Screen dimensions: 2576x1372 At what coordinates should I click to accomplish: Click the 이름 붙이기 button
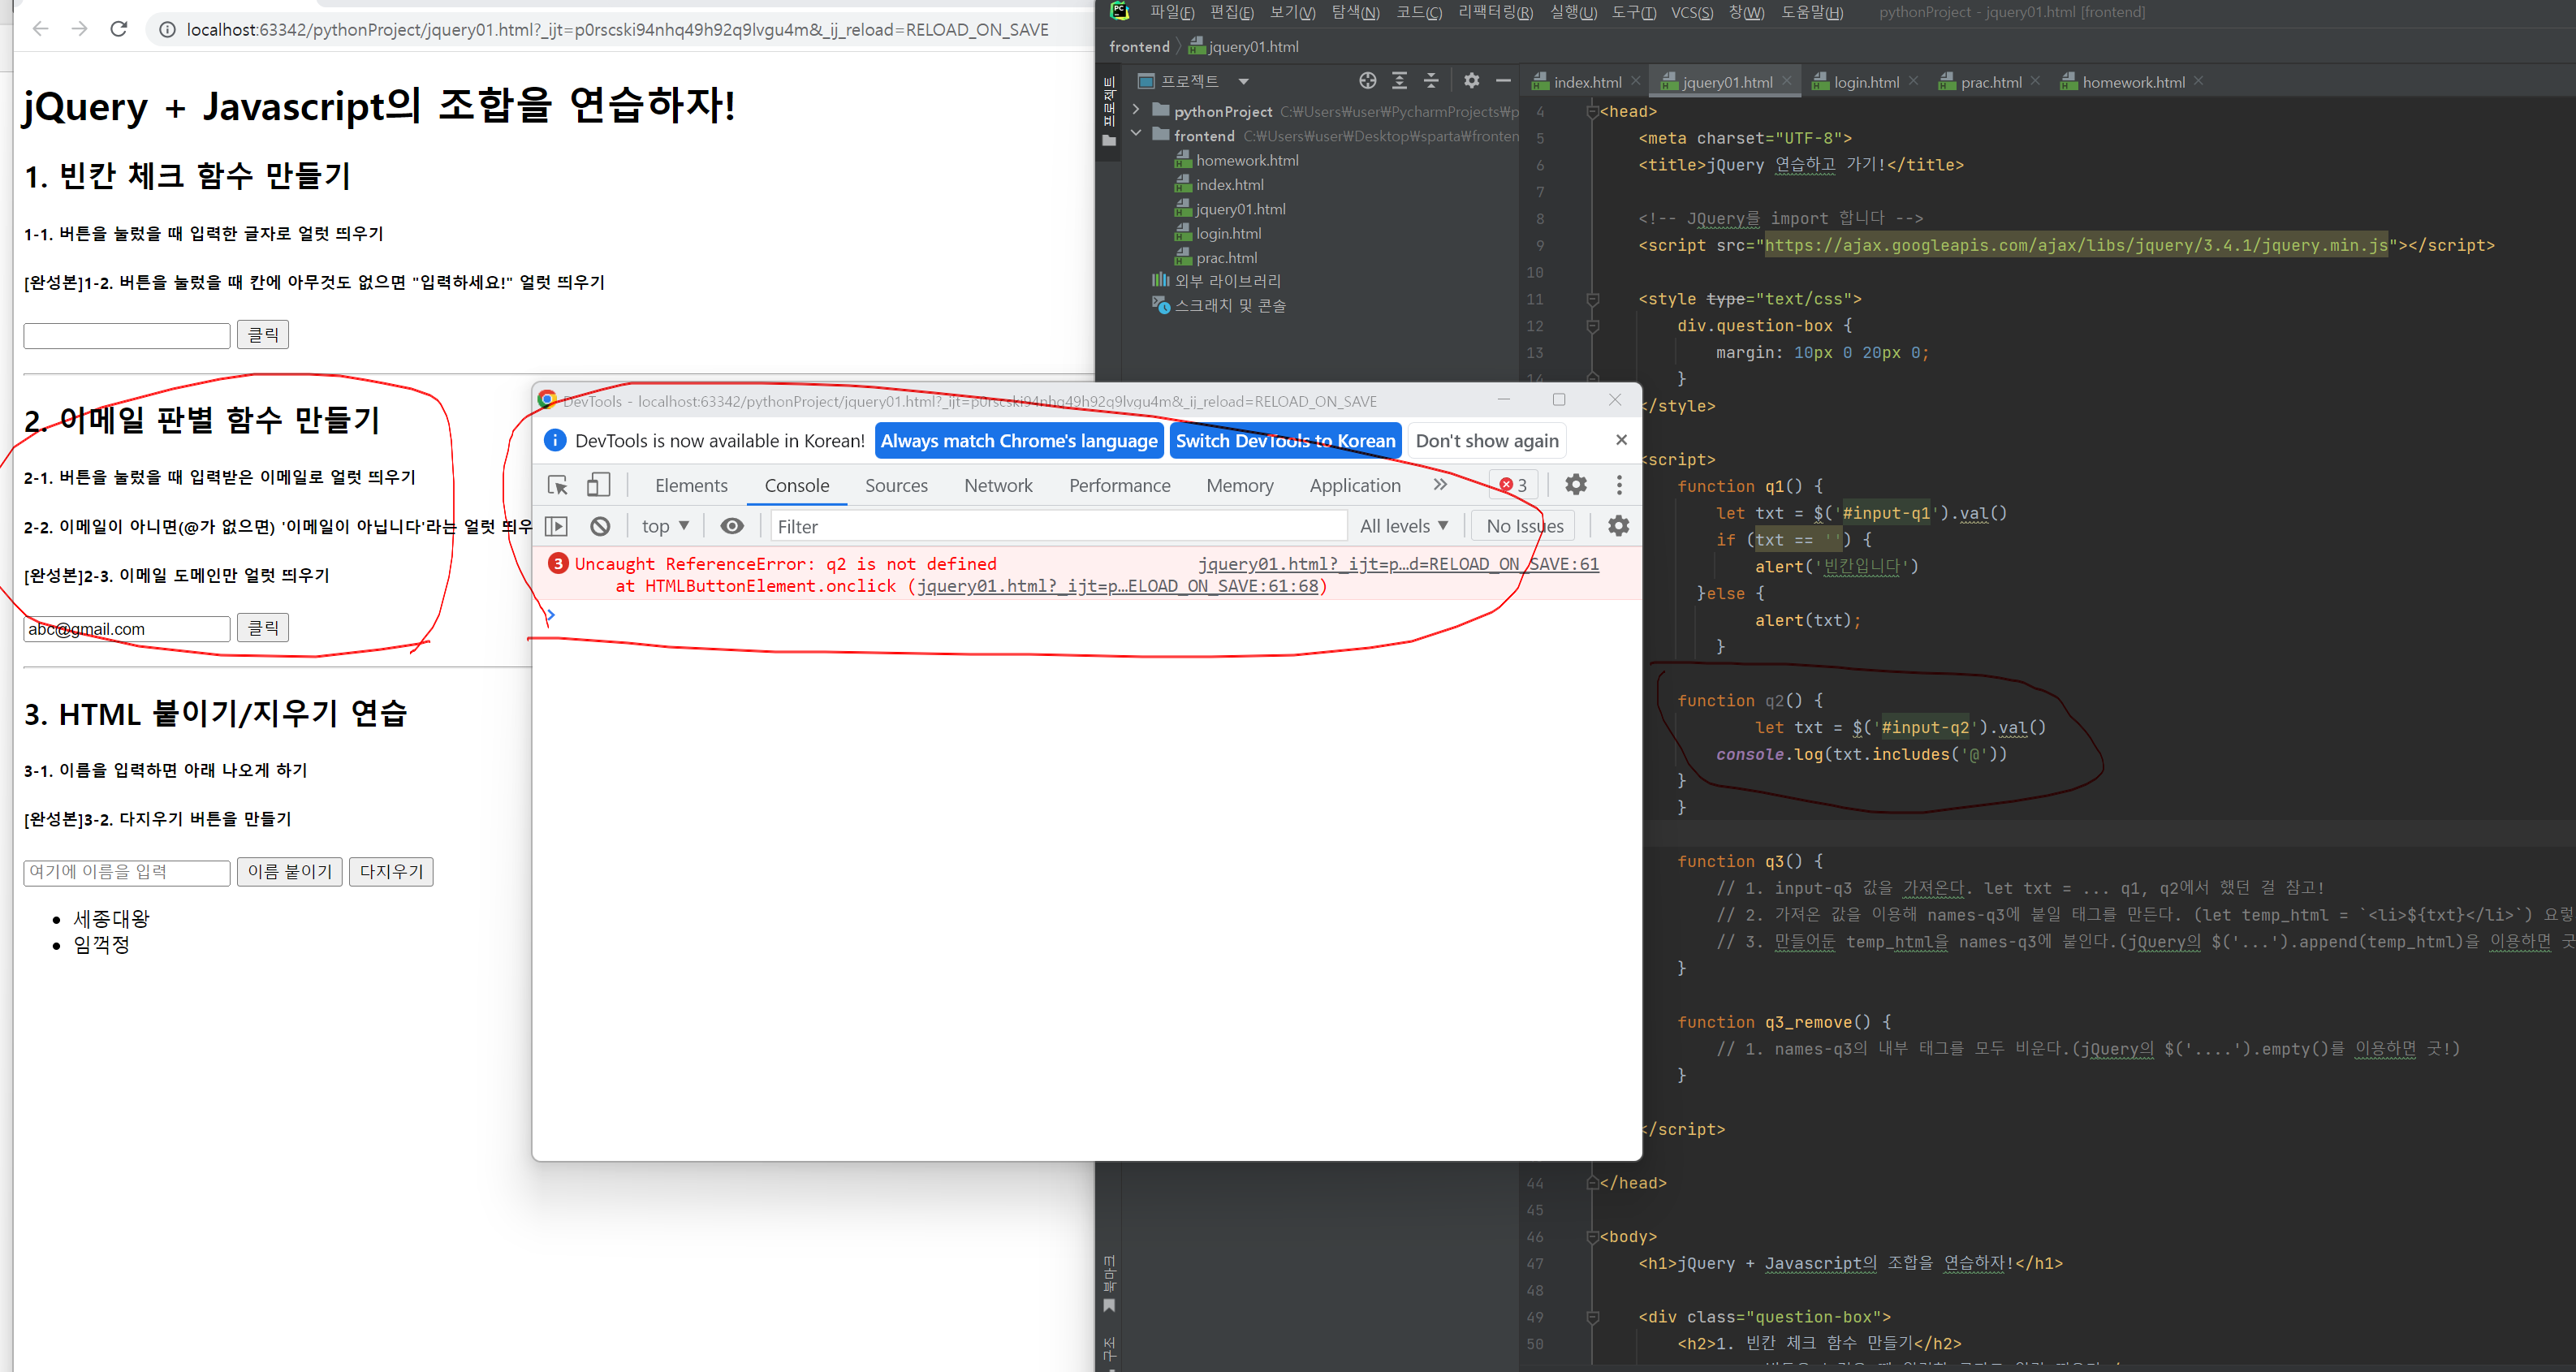click(x=290, y=872)
